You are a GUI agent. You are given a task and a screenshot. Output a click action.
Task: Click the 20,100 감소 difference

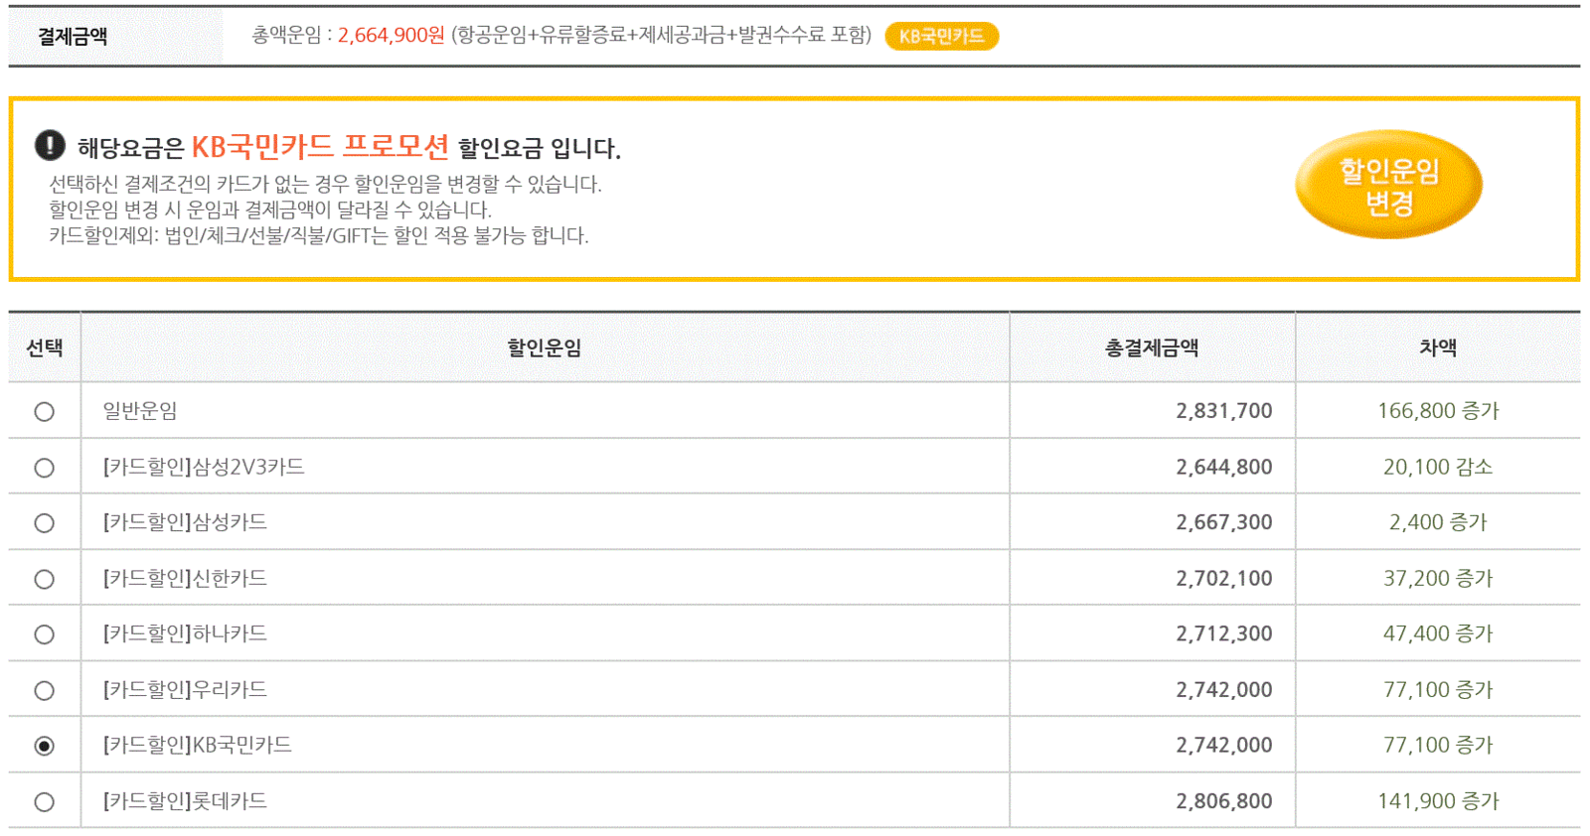[1438, 467]
